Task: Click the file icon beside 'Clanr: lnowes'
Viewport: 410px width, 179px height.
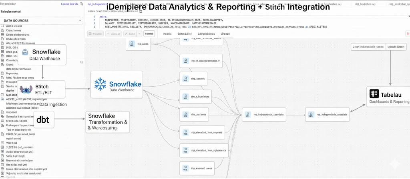Action: tap(3, 30)
